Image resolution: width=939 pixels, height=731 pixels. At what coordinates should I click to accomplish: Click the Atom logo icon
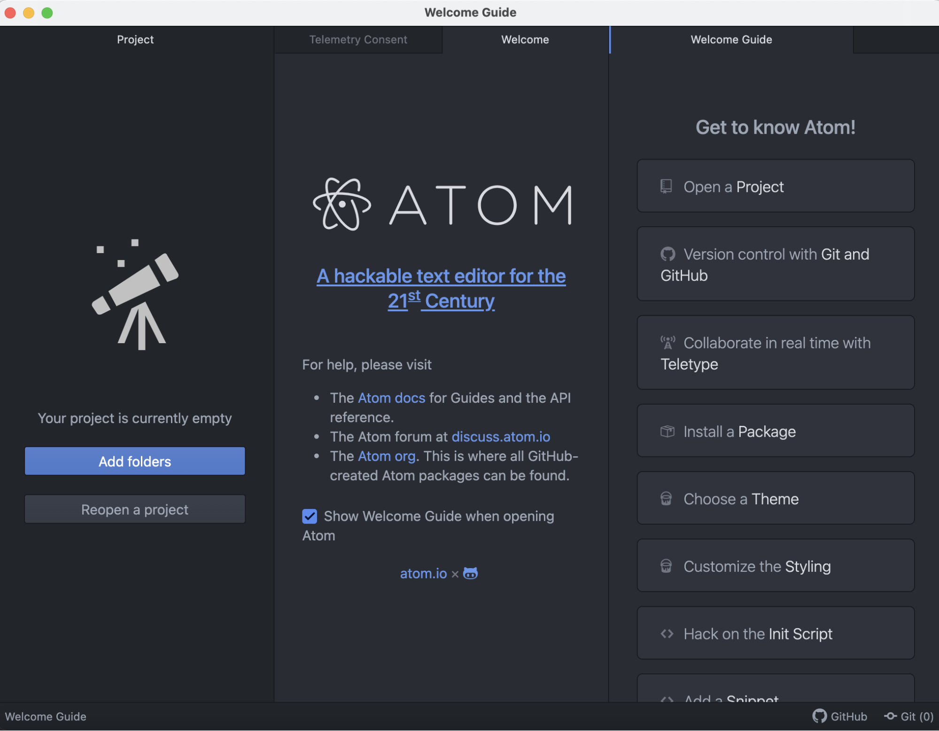pyautogui.click(x=342, y=204)
